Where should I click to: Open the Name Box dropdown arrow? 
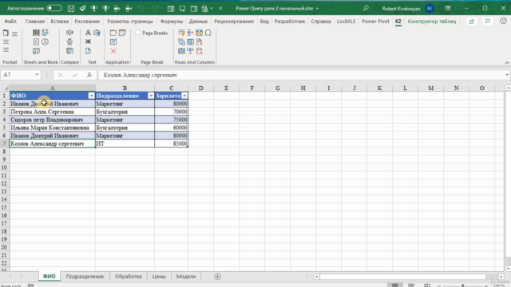[37, 75]
